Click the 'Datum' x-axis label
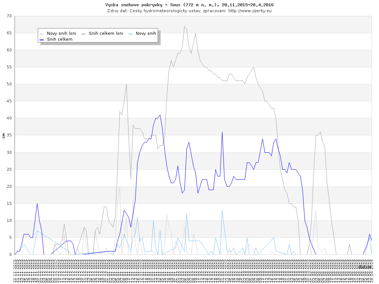 pos(365,267)
